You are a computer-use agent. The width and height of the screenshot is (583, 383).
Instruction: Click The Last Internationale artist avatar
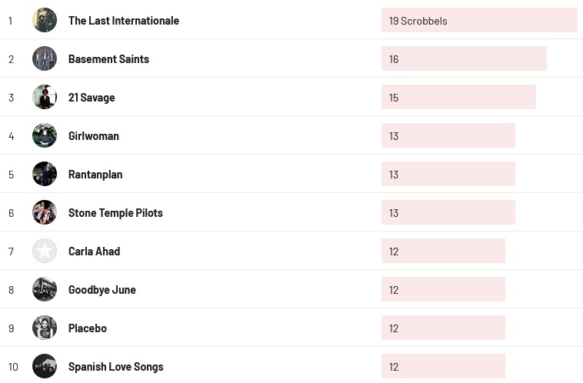click(x=45, y=20)
